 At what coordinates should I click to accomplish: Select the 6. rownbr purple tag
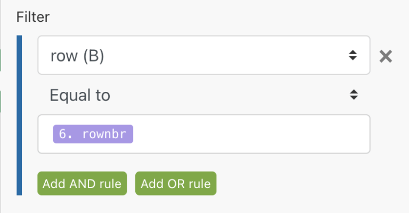tap(93, 134)
